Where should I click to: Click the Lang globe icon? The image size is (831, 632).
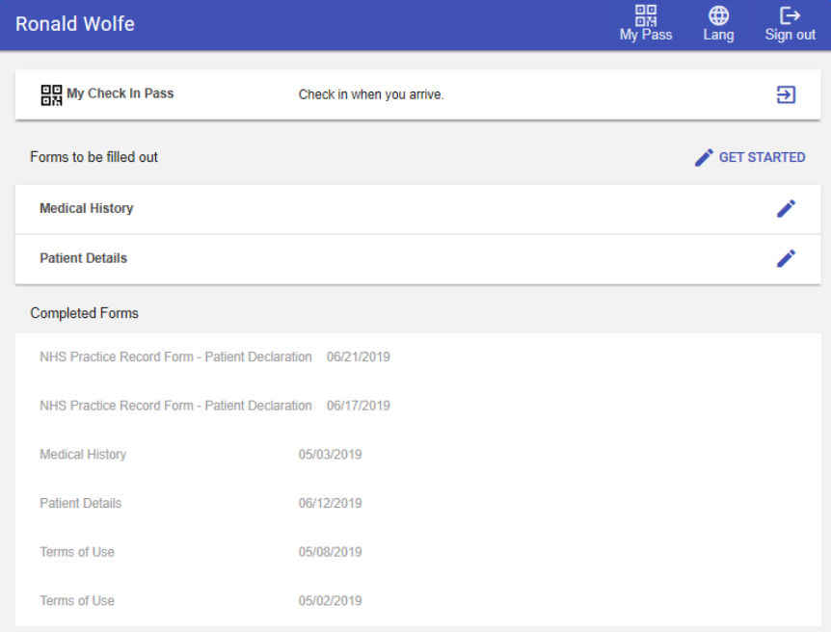[x=718, y=15]
